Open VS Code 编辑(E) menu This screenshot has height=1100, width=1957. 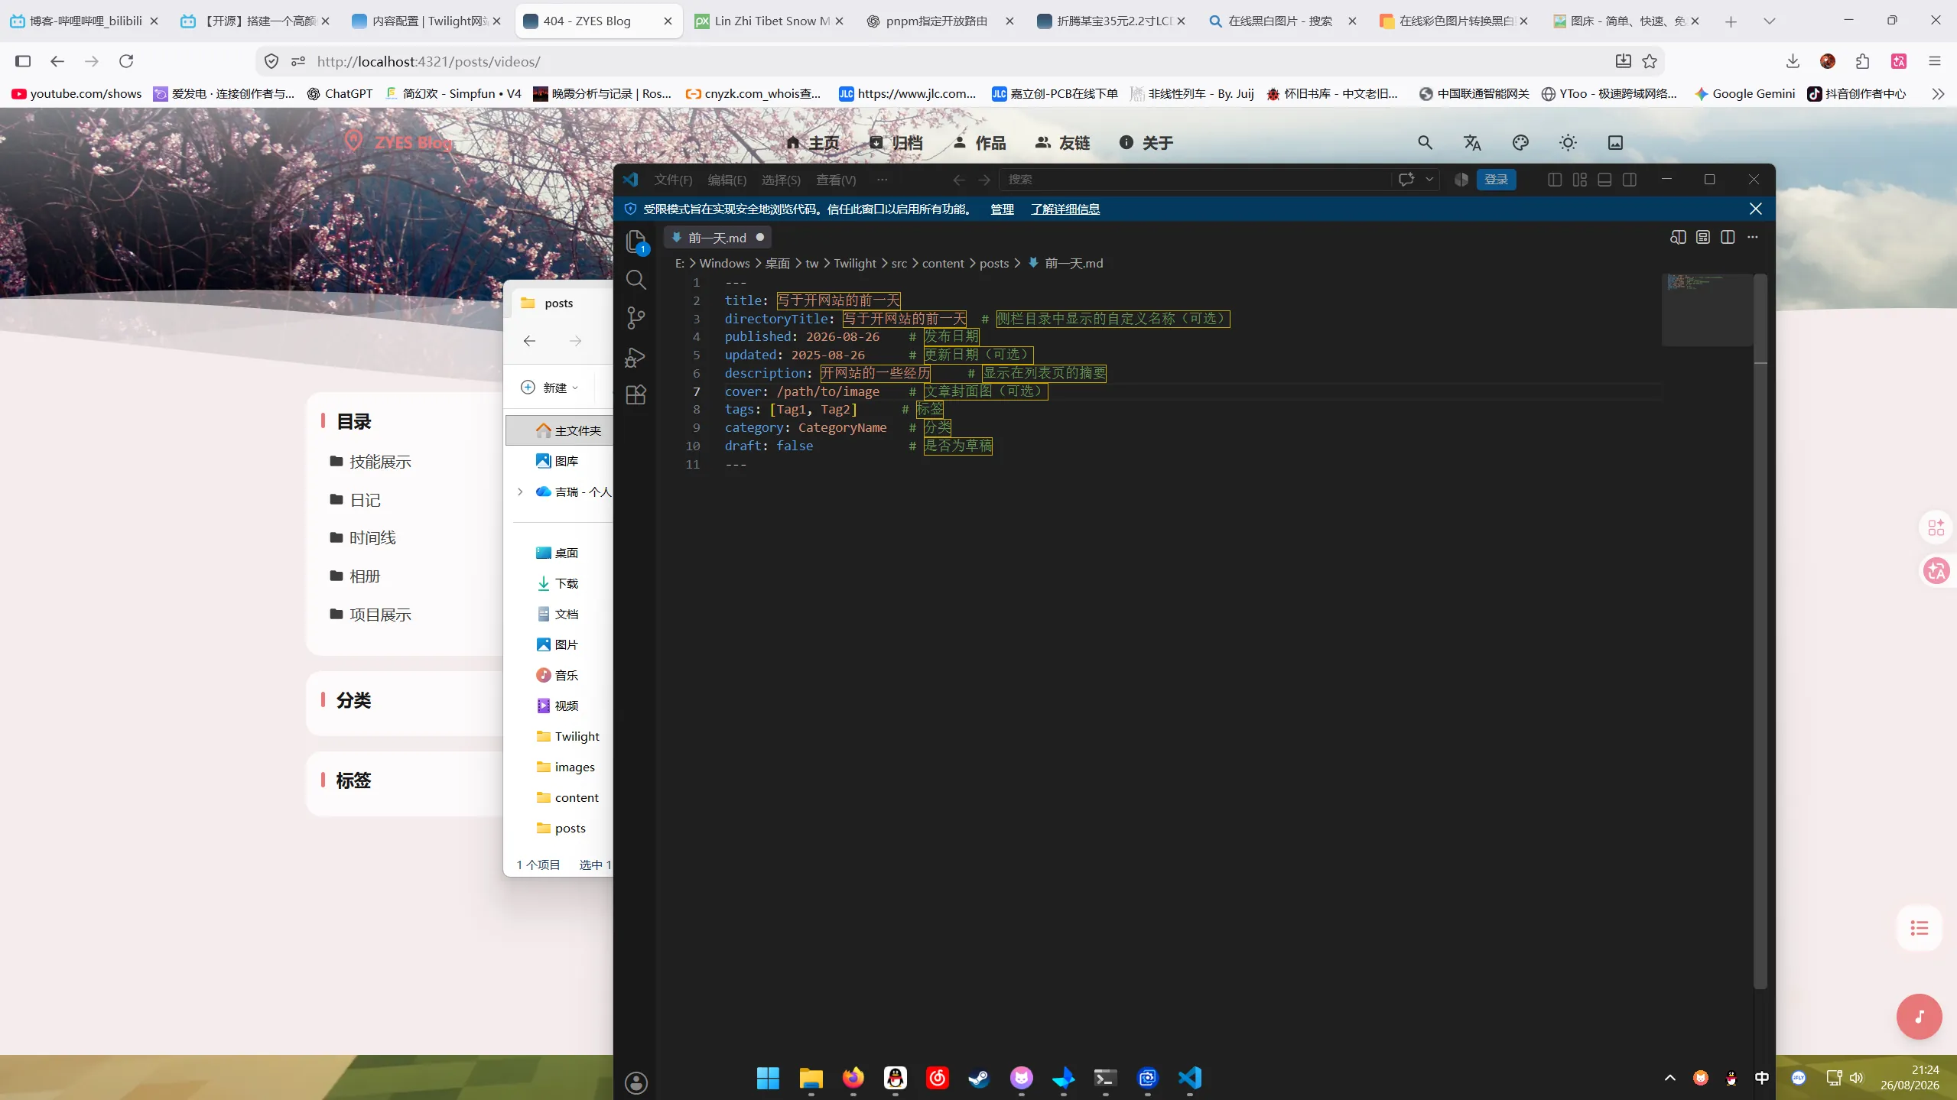[x=727, y=180]
